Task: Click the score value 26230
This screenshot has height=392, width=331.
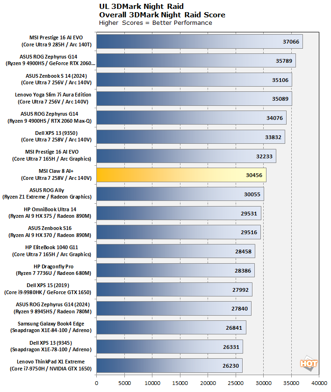Action: click(230, 366)
